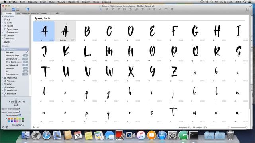Open the Скрипт menu
255x143 pixels.
click(x=86, y=2)
